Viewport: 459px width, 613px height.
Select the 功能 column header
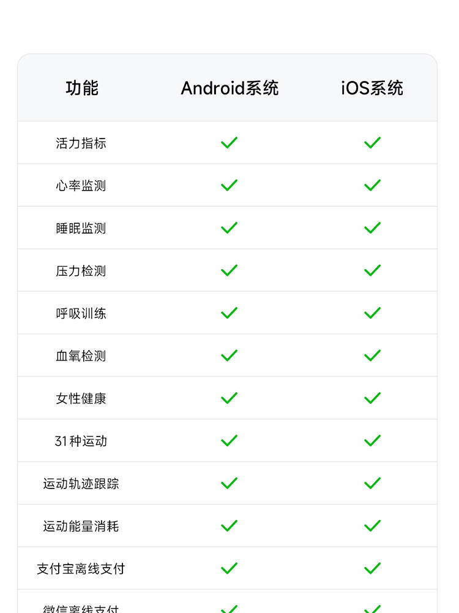[x=81, y=88]
